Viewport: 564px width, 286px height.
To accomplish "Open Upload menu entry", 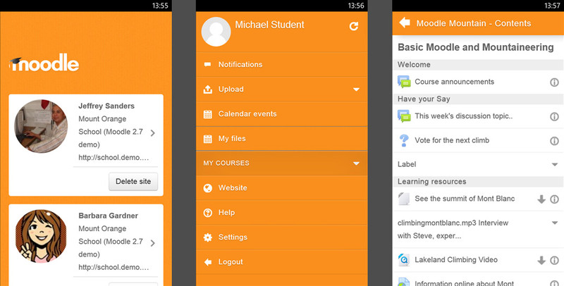I will coord(281,89).
